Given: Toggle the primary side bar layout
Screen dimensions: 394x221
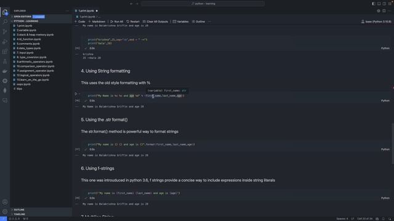Looking at the screenshot, I should pyautogui.click(x=374, y=4).
